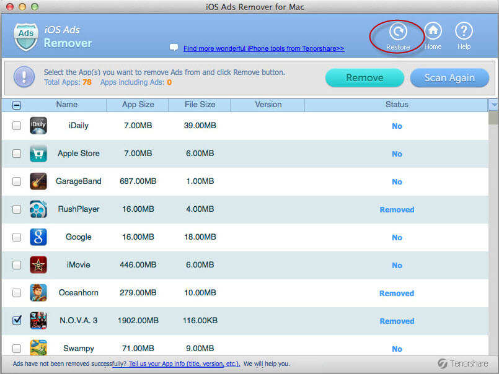Click the App Size column header
The image size is (499, 374).
pos(138,105)
